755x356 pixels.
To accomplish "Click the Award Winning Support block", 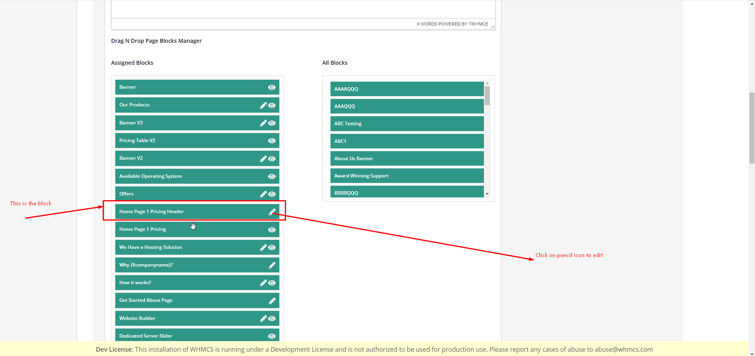I will (x=407, y=176).
